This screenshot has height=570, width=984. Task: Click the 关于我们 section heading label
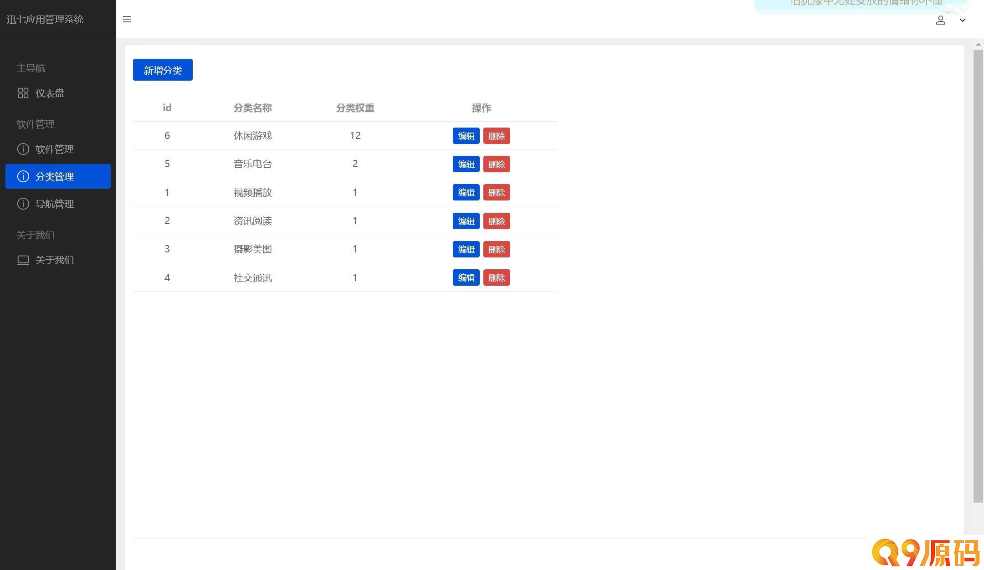(36, 235)
